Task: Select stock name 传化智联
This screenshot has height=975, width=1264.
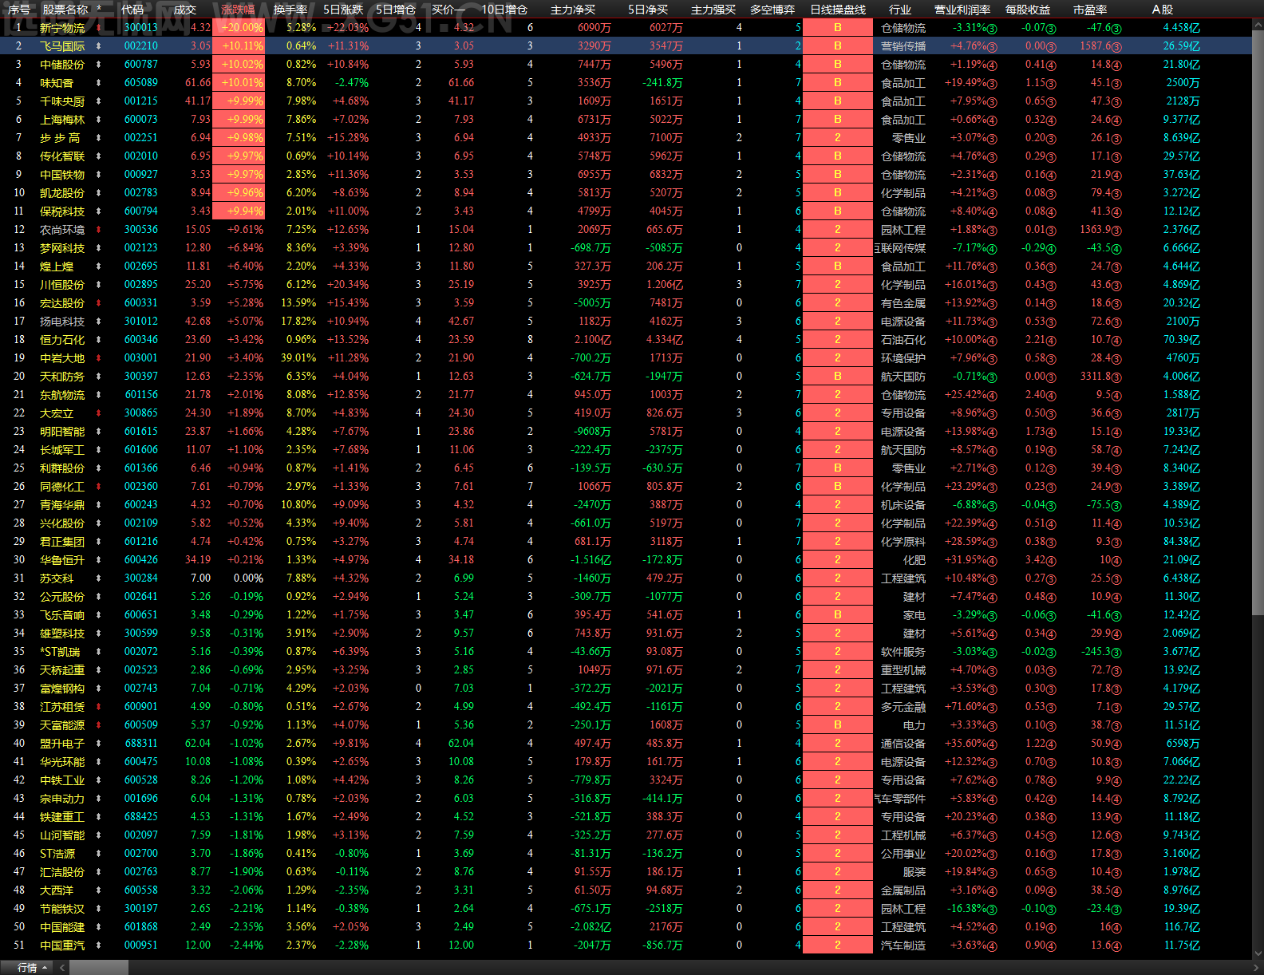Action: 62,156
